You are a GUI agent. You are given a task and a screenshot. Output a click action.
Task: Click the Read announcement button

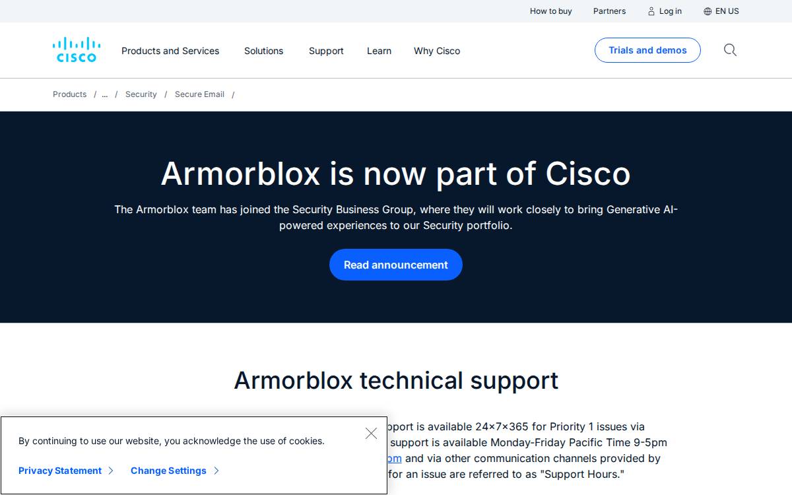click(x=396, y=265)
